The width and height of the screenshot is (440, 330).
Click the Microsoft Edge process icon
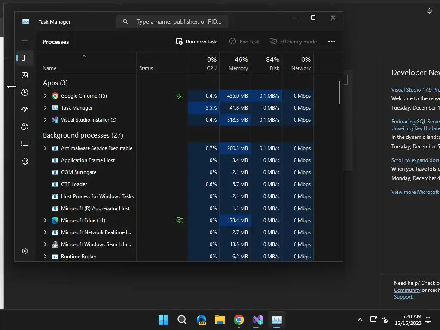(55, 220)
